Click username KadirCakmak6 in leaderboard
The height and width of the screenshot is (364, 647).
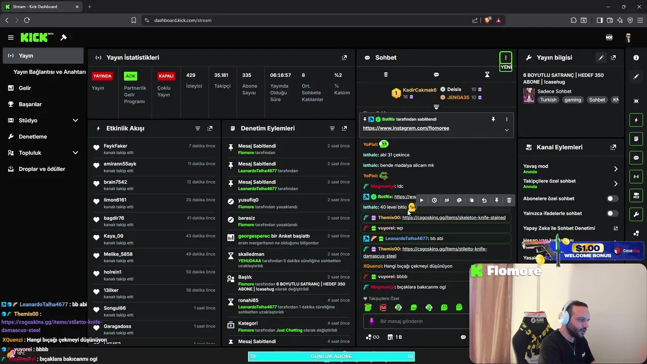420,90
